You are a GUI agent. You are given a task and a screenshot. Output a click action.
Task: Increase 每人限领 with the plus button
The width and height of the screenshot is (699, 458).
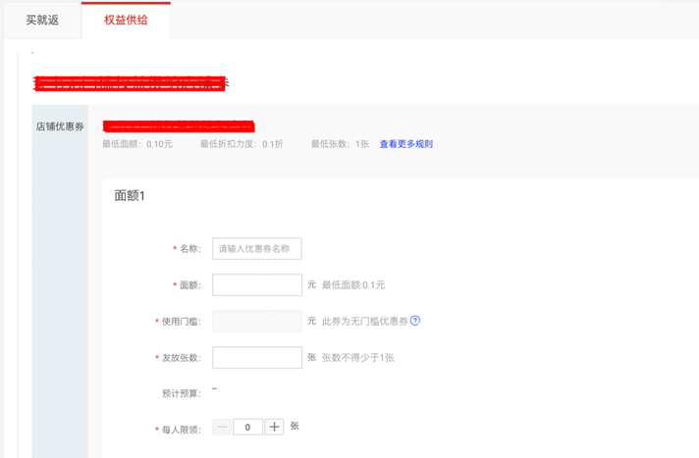pos(275,427)
